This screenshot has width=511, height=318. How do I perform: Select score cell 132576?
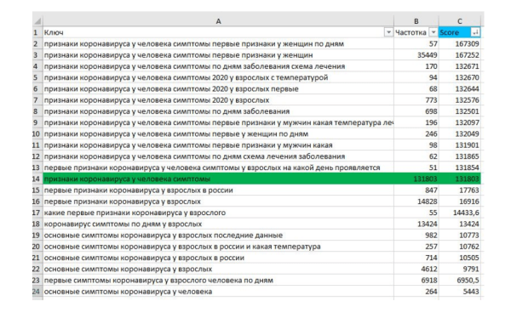pyautogui.click(x=460, y=100)
